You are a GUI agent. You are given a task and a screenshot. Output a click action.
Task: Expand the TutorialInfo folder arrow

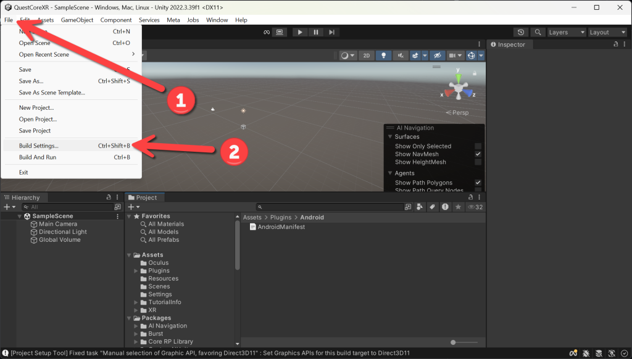[x=136, y=302]
